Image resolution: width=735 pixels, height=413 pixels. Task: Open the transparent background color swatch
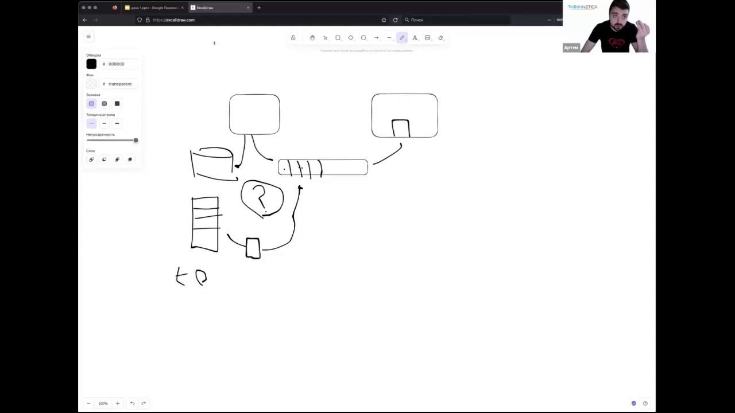(91, 84)
